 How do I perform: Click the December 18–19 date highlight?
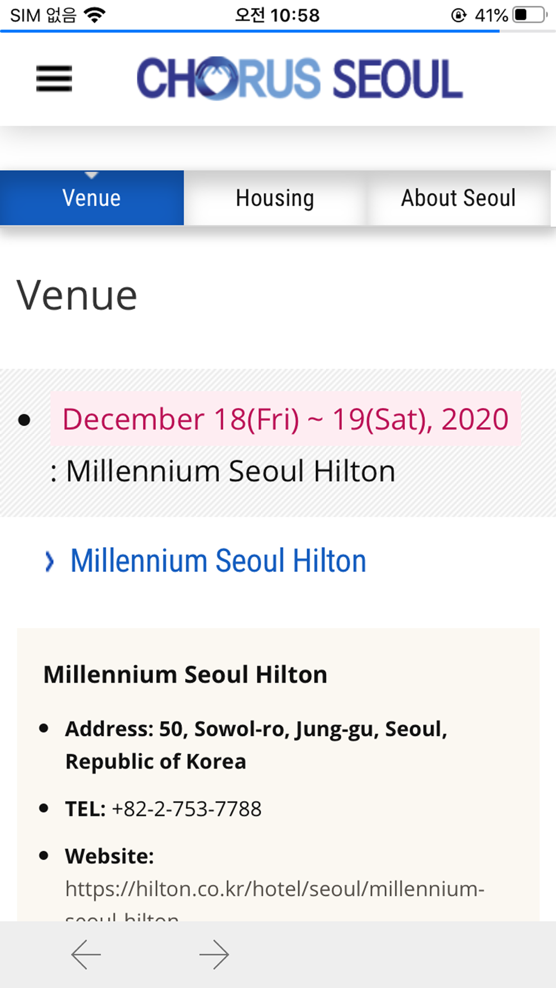tap(285, 419)
